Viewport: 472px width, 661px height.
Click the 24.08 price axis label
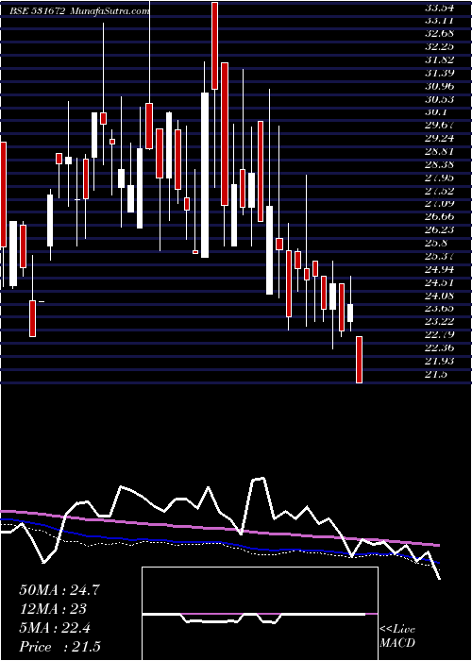coord(439,296)
